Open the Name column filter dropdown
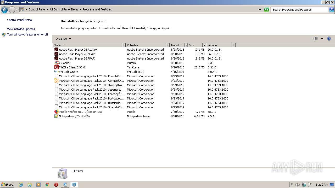 tap(124, 45)
